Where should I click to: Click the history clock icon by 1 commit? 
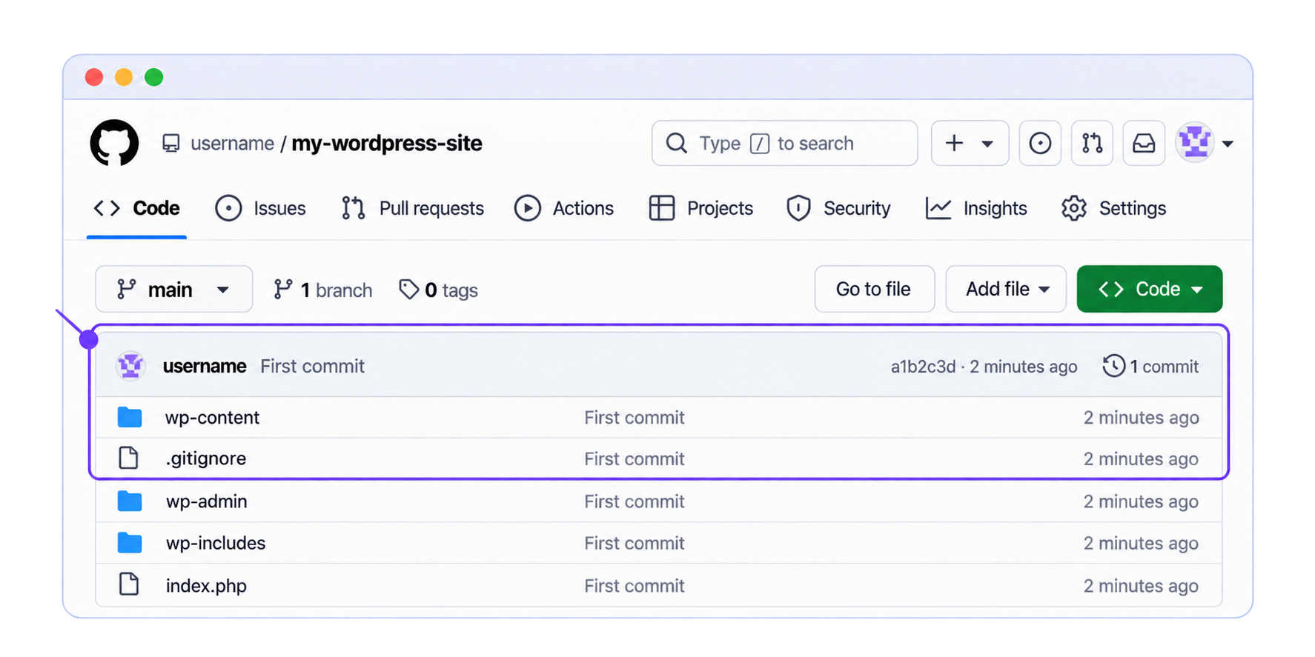[x=1113, y=366]
